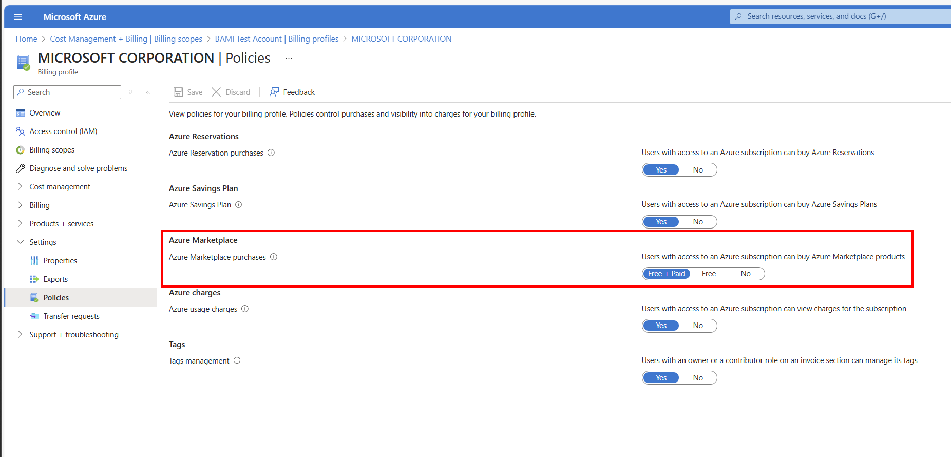Set Azure usage charges to Yes
This screenshot has width=951, height=457.
pyautogui.click(x=661, y=326)
